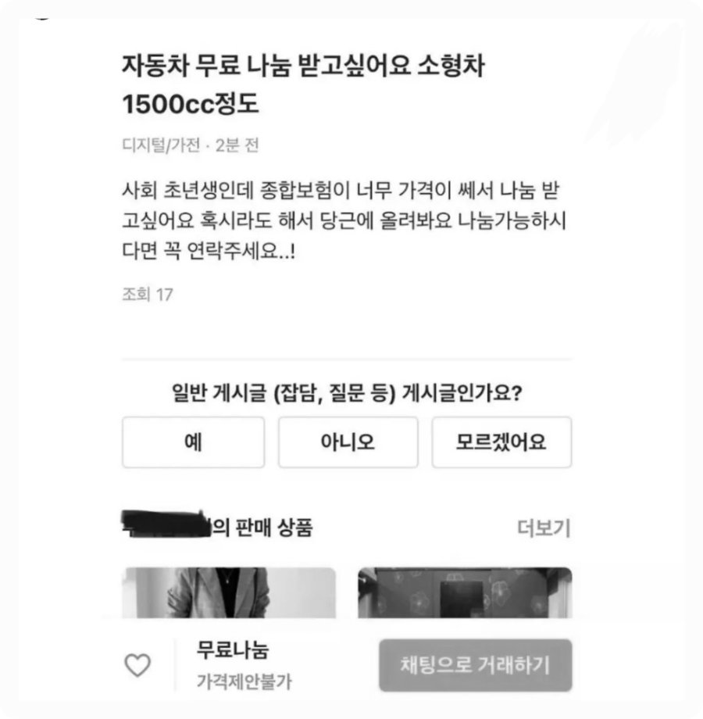703x719 pixels.
Task: Answer 예 to the post survey
Action: click(194, 442)
